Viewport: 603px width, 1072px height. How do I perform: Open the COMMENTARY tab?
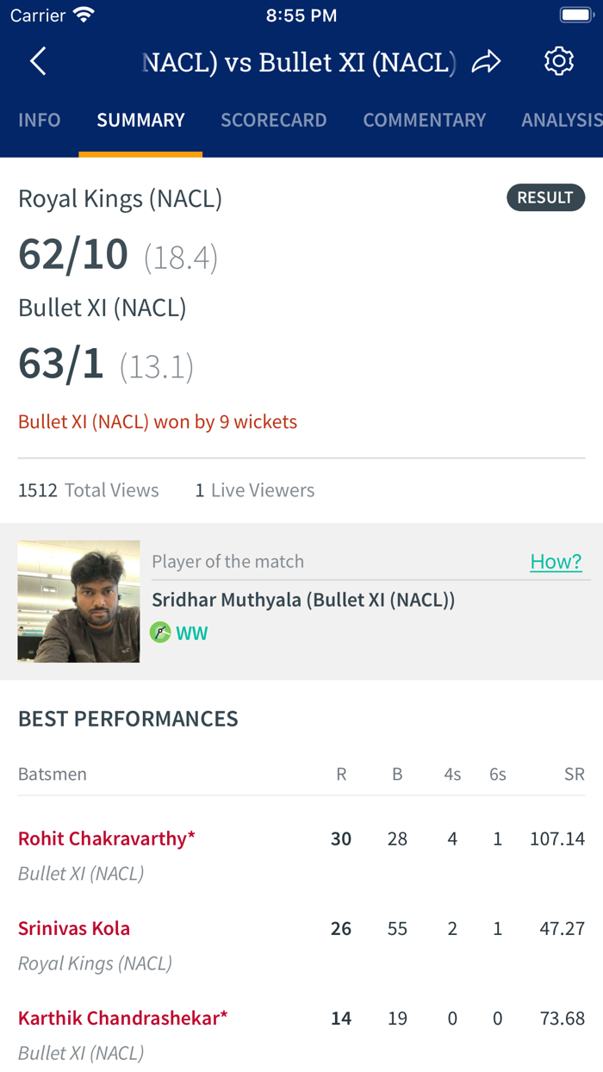click(425, 120)
